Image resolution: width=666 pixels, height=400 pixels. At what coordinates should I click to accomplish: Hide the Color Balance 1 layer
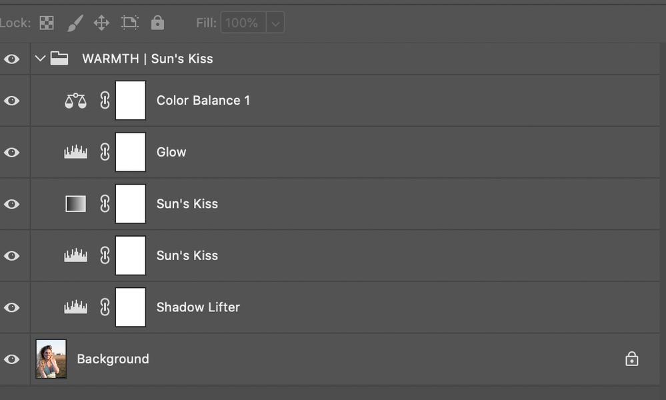point(11,101)
